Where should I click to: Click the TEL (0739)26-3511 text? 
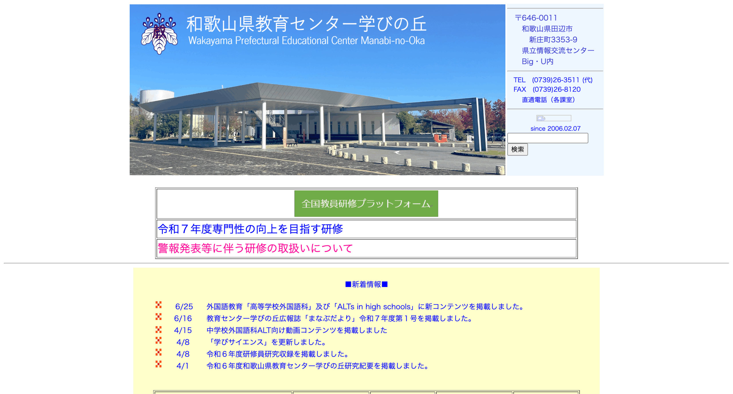click(x=553, y=80)
